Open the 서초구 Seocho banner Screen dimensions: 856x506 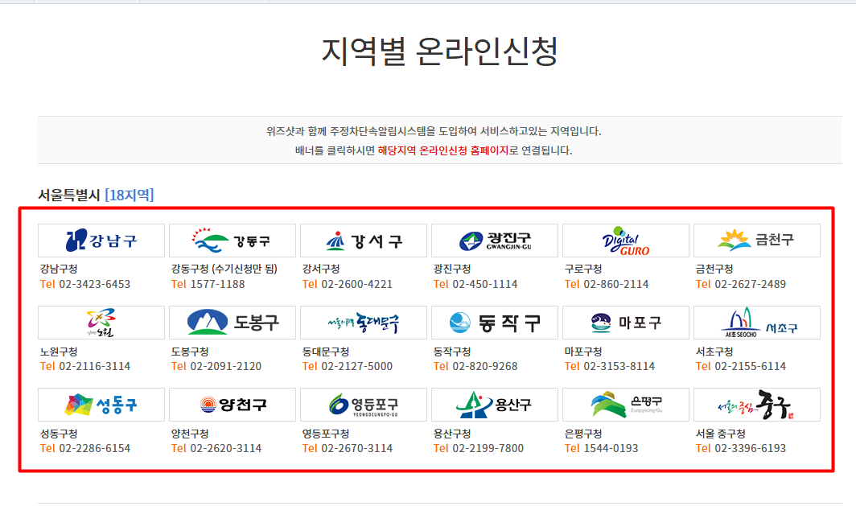(756, 323)
